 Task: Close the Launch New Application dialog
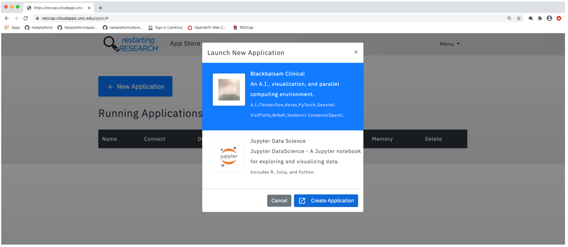(x=356, y=52)
